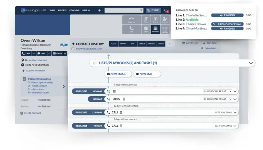
Task: Click the FrontSpin logo
Action: pyautogui.click(x=30, y=10)
